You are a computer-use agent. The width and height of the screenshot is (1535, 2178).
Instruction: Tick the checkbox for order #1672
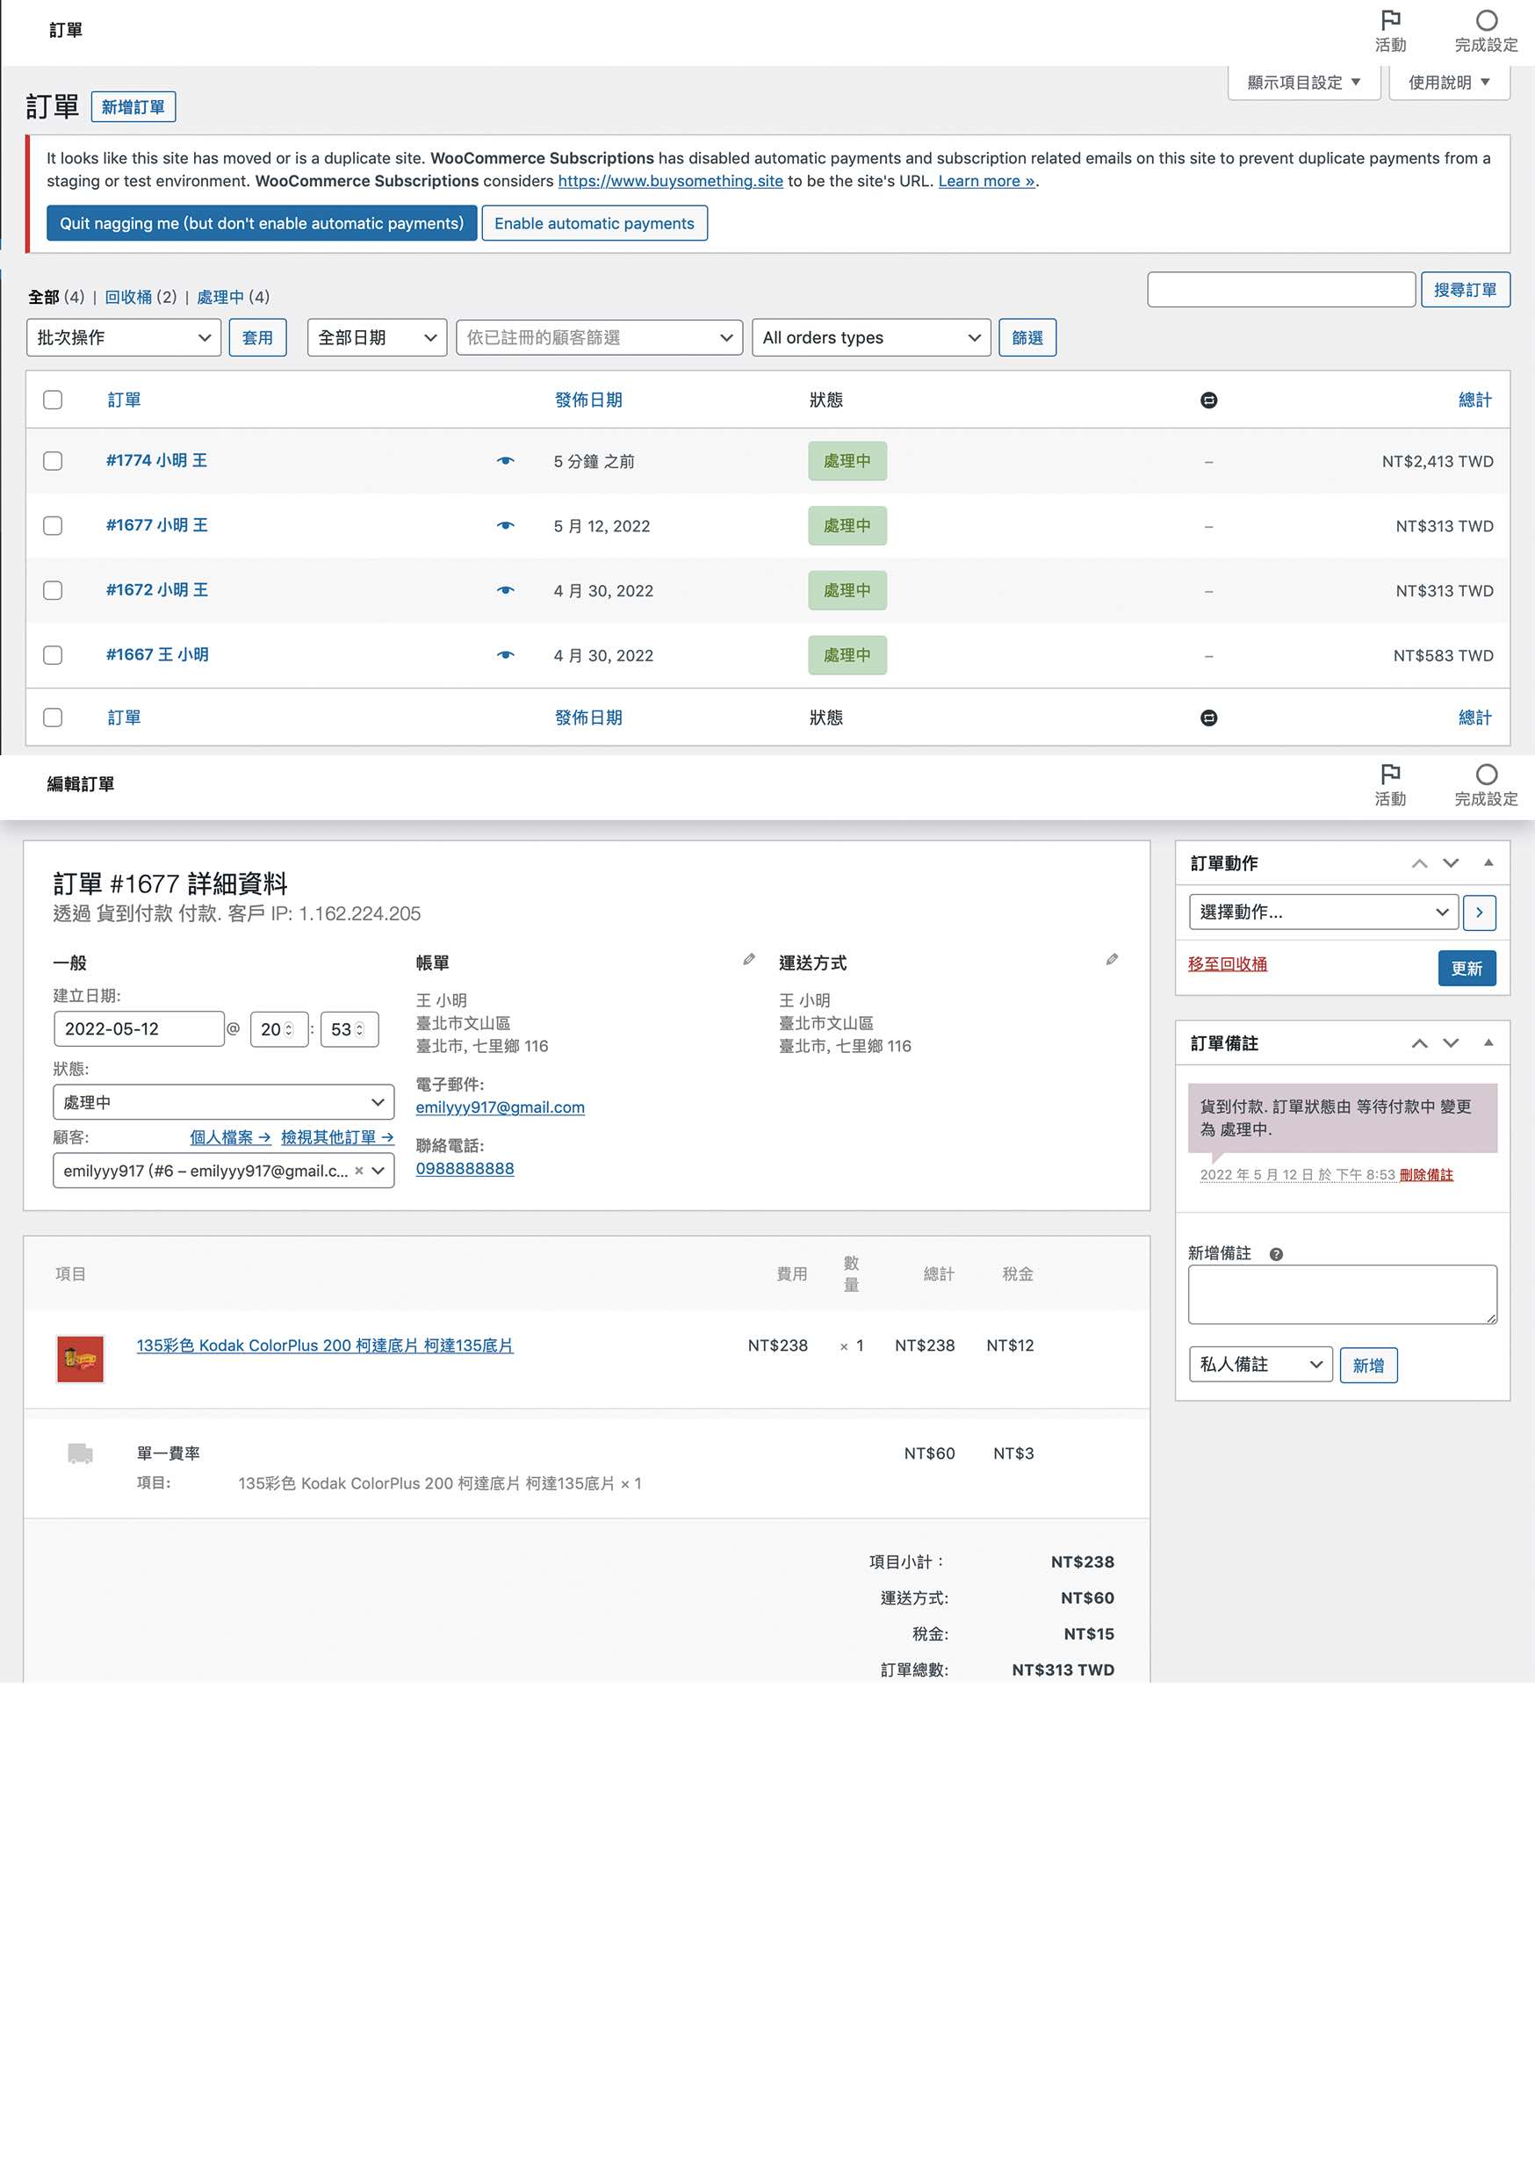coord(53,591)
